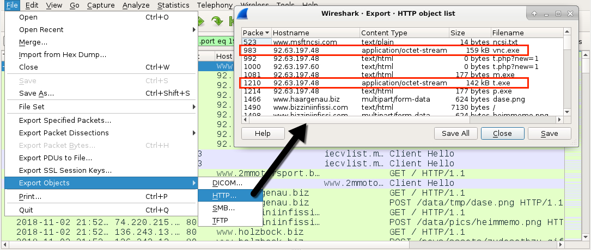Click the Host column header in packet list
Viewport: 591px width, 250px height.
[x=224, y=56]
